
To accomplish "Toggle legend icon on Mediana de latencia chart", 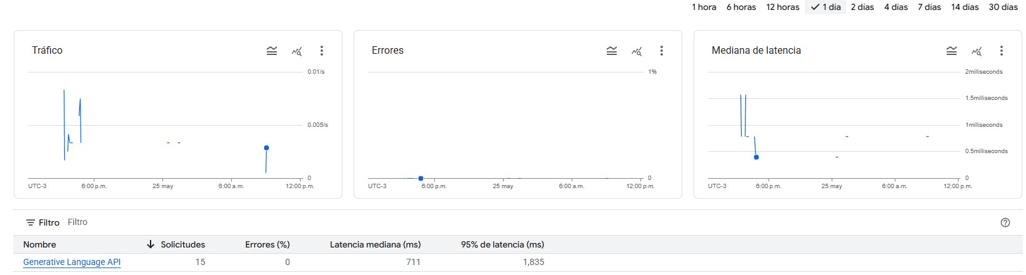I will pyautogui.click(x=952, y=51).
